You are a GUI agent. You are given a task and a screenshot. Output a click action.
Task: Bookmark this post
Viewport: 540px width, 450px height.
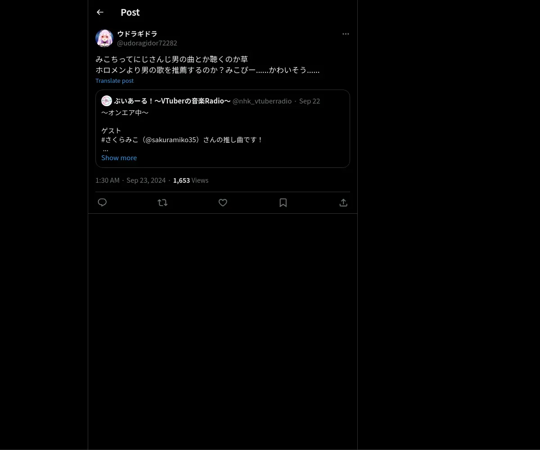click(283, 202)
